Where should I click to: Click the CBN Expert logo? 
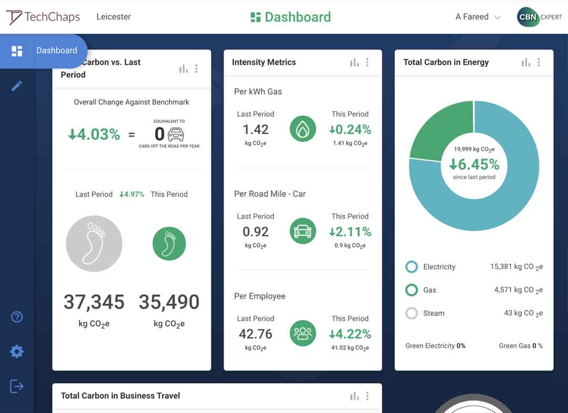point(540,17)
